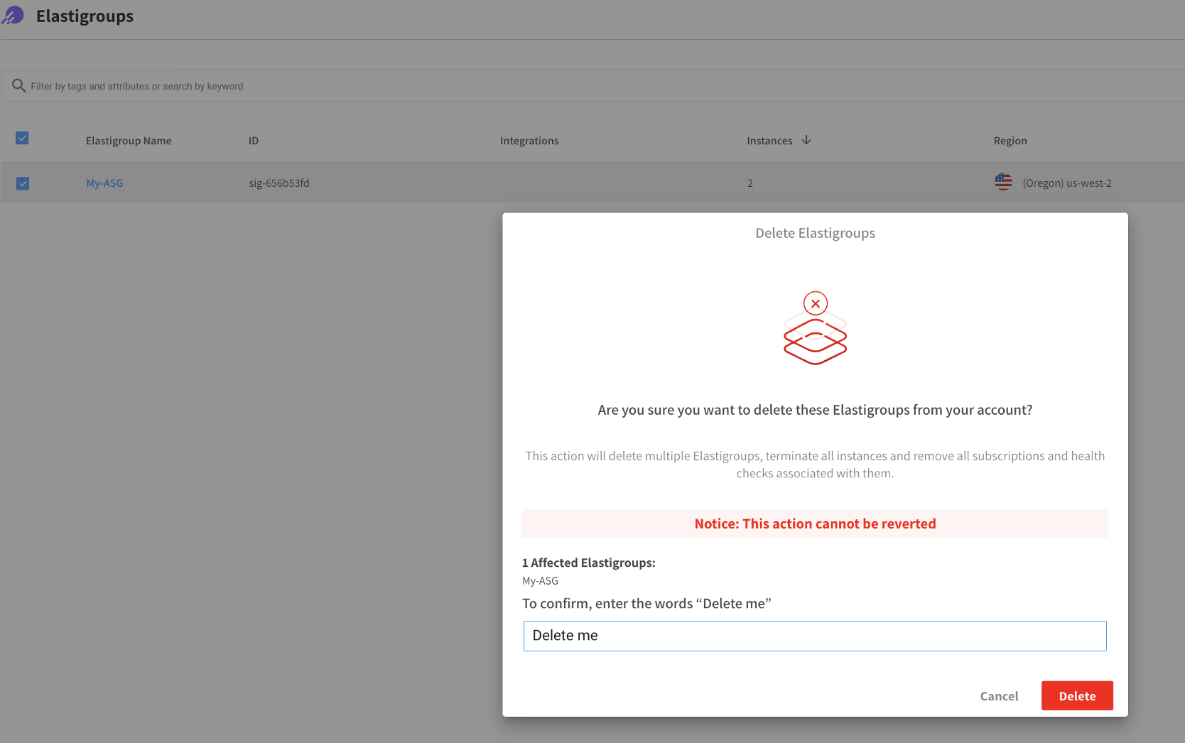Uncheck the My-ASG row checkbox
1185x743 pixels.
point(23,183)
